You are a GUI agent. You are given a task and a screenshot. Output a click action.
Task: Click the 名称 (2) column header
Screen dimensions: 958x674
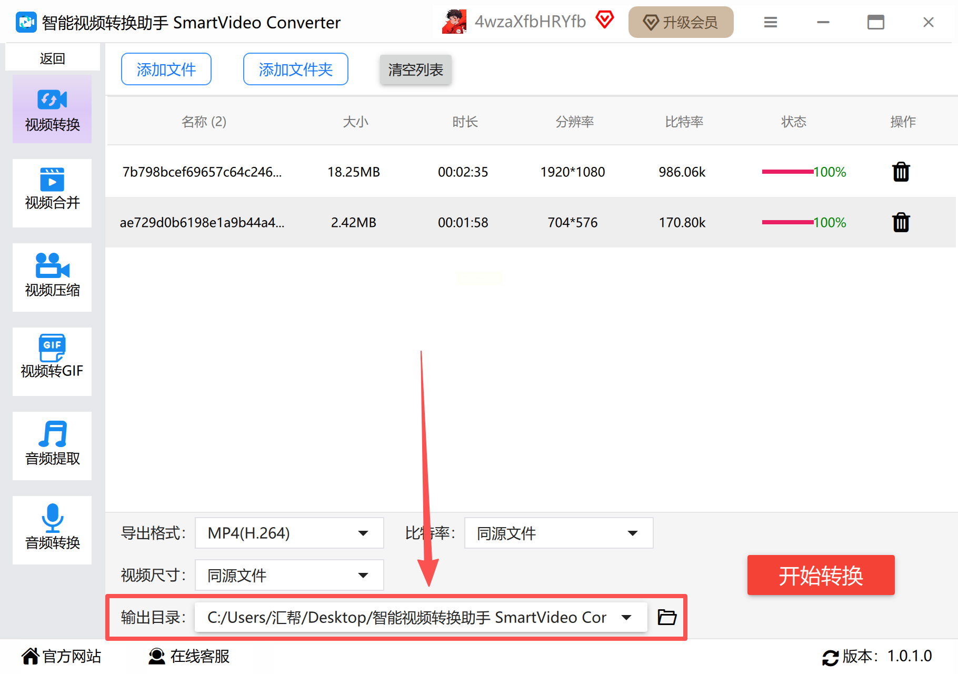pos(204,122)
